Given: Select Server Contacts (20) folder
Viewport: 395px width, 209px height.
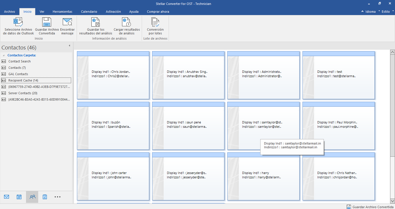Looking at the screenshot, I should pos(23,93).
